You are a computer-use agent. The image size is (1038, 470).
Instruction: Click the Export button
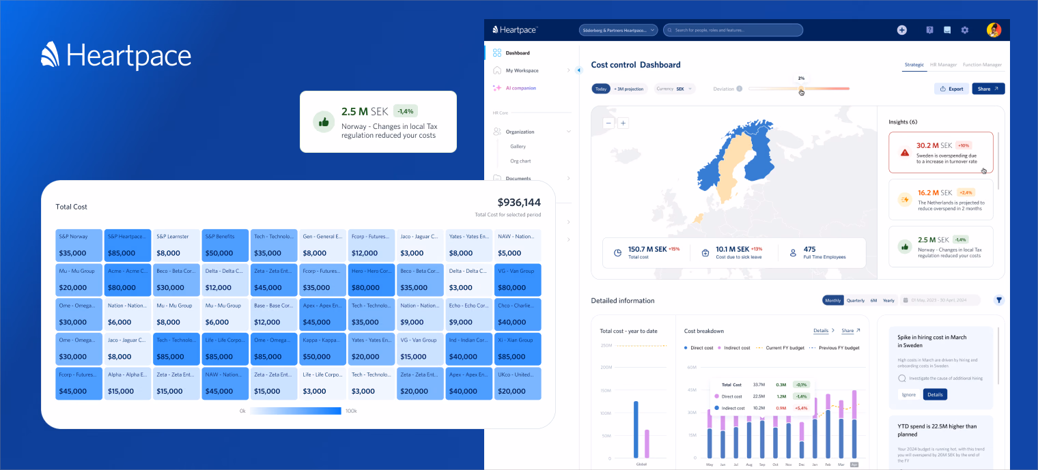951,89
